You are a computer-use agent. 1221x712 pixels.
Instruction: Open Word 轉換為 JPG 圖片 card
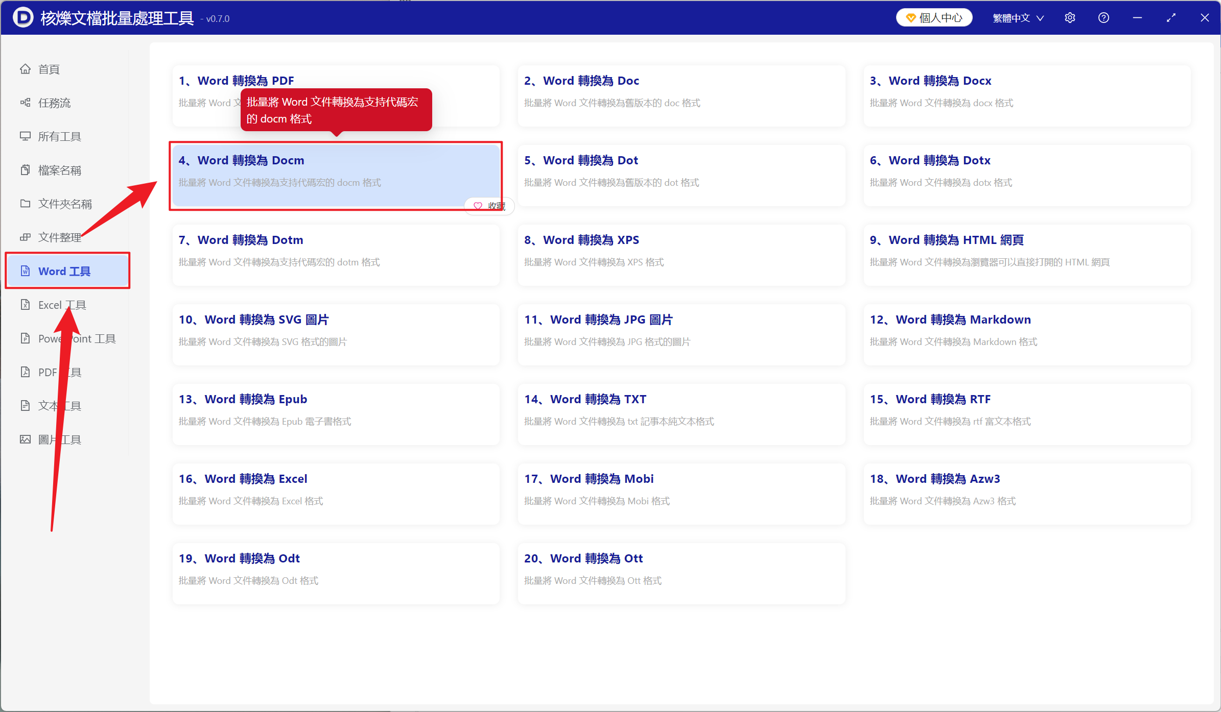point(681,334)
